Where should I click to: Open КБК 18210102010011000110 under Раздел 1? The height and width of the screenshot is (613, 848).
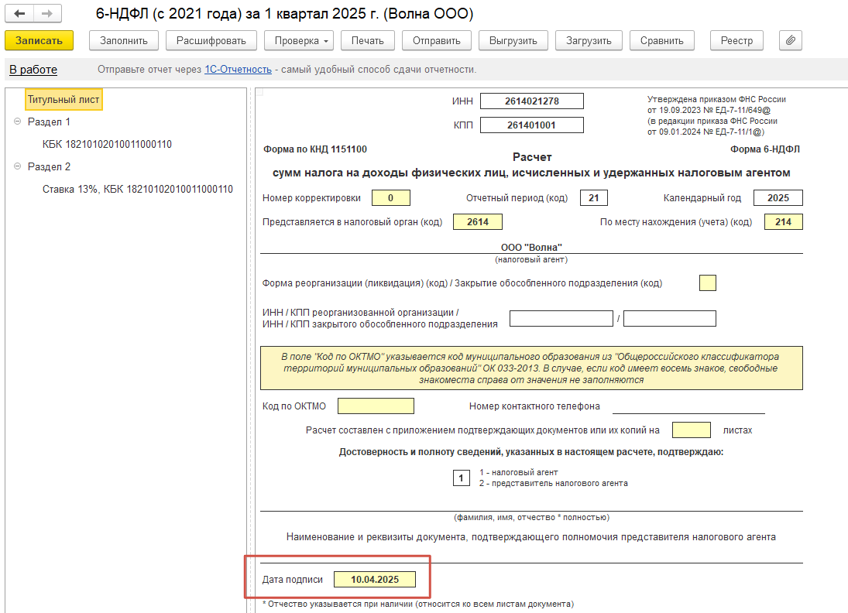(x=107, y=144)
